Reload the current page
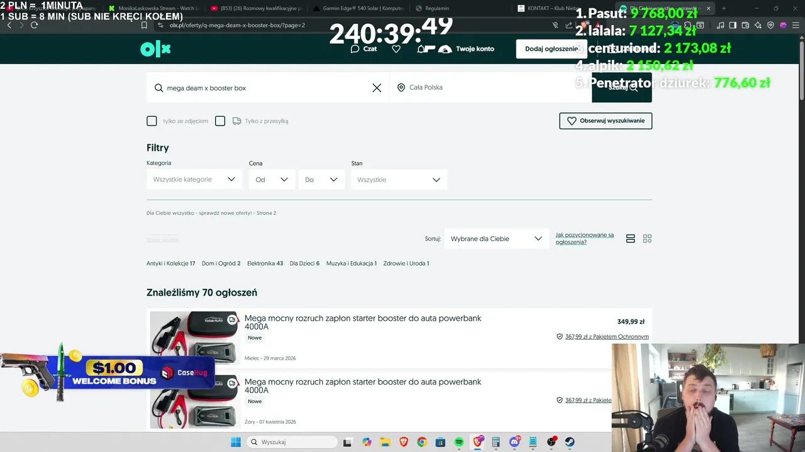The image size is (805, 452). pos(34,25)
